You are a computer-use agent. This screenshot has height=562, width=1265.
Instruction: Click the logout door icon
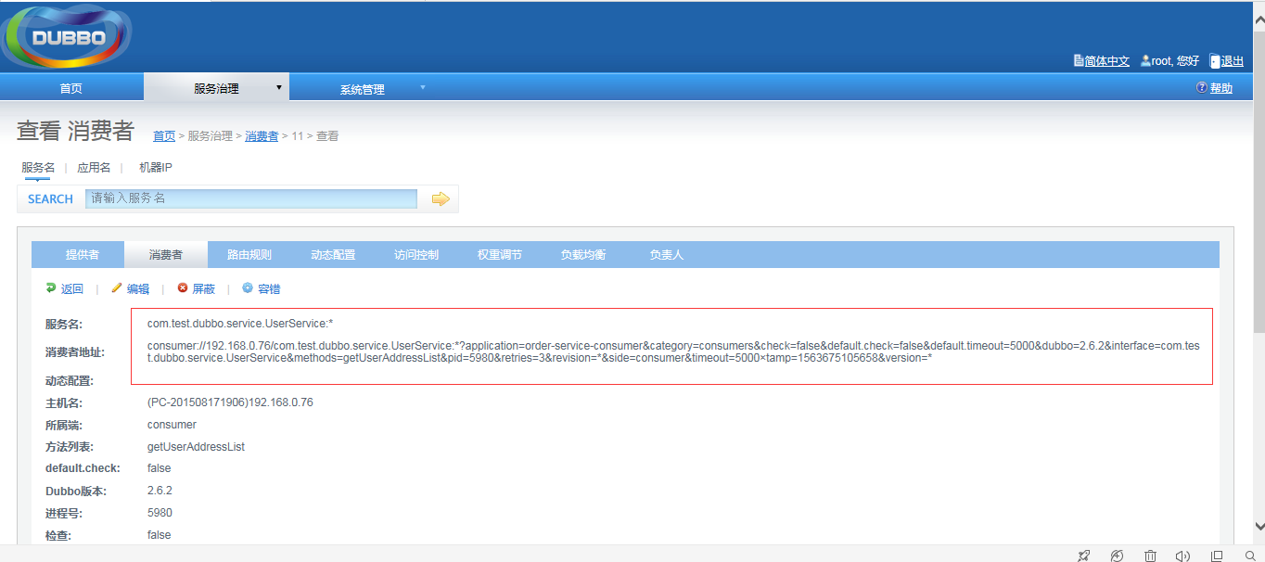click(1215, 60)
